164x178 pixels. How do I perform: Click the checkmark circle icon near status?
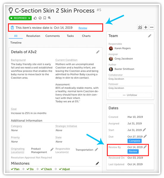[x=40, y=18]
